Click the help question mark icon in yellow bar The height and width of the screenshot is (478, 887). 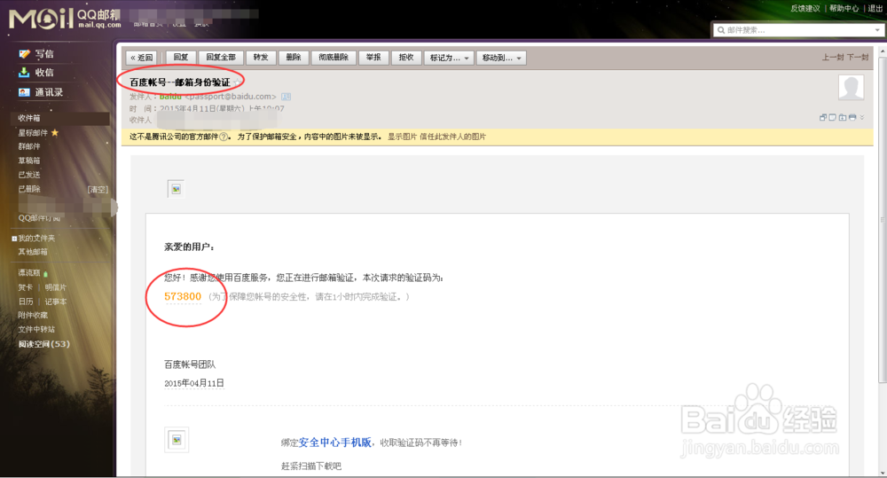[224, 137]
